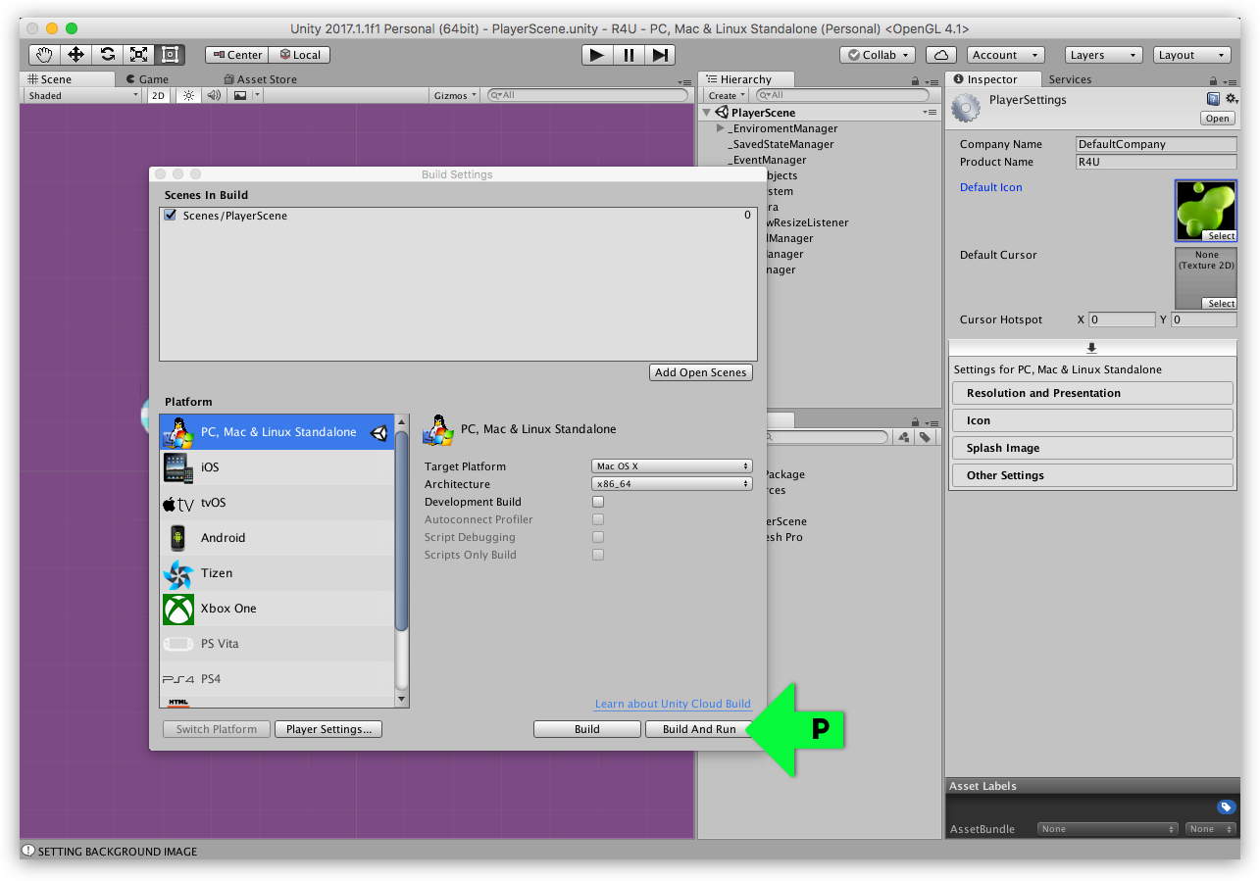The width and height of the screenshot is (1260, 881).
Task: Select Xbox One platform in Build Settings
Action: 277,609
